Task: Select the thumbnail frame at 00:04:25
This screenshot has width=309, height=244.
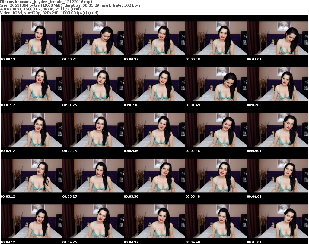Action: click(93, 221)
